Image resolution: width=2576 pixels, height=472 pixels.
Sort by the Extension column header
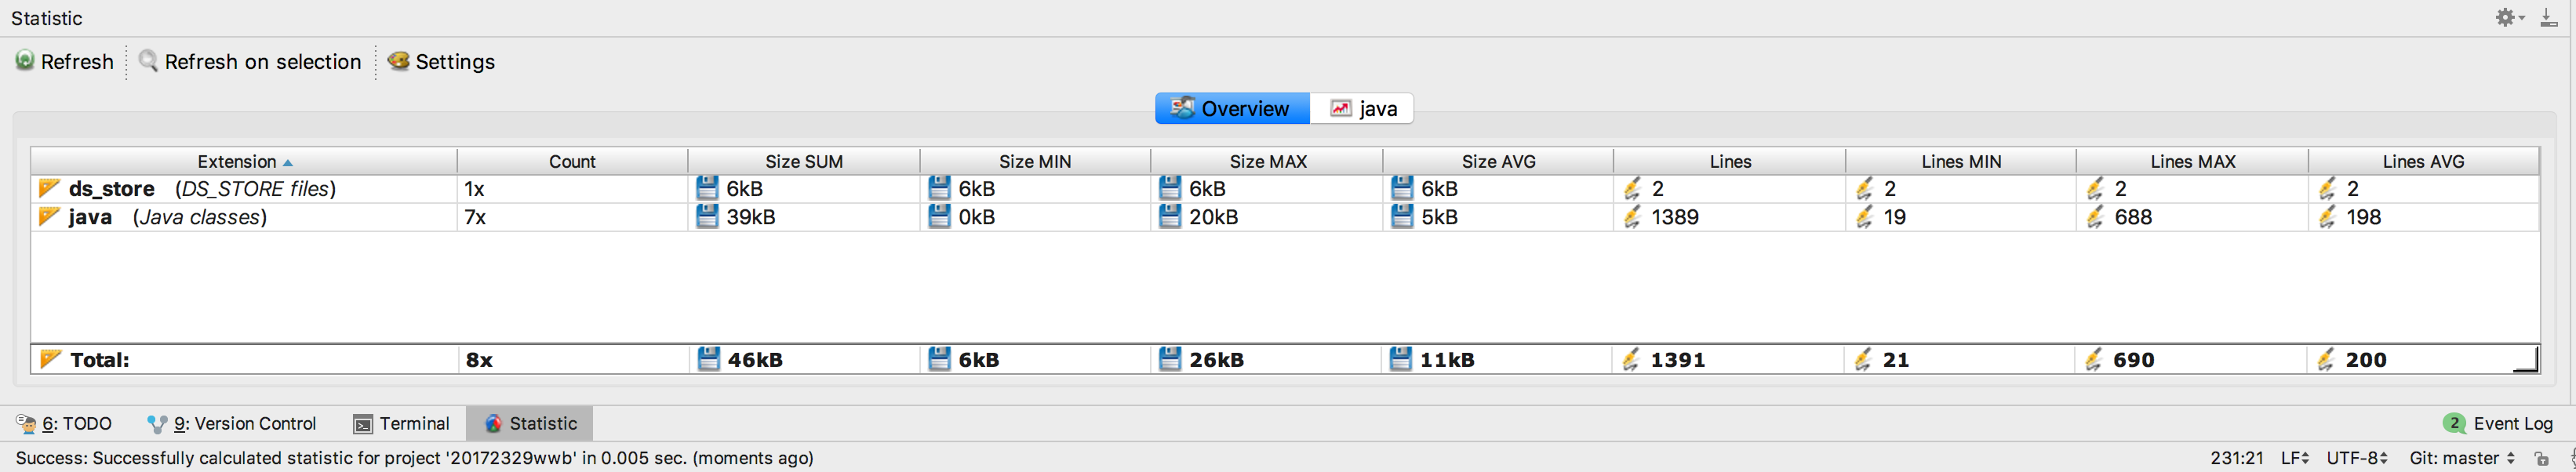(238, 161)
